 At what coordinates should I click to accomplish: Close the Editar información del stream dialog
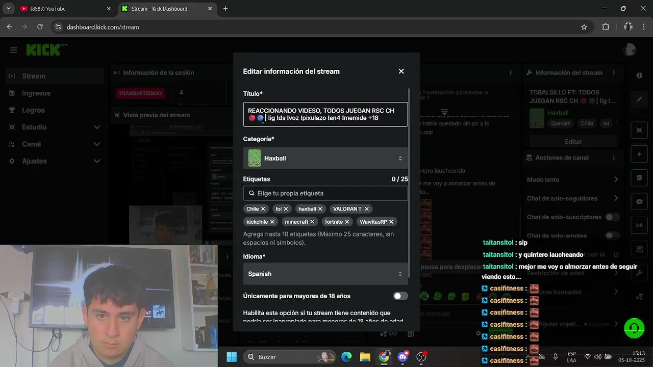(x=401, y=71)
